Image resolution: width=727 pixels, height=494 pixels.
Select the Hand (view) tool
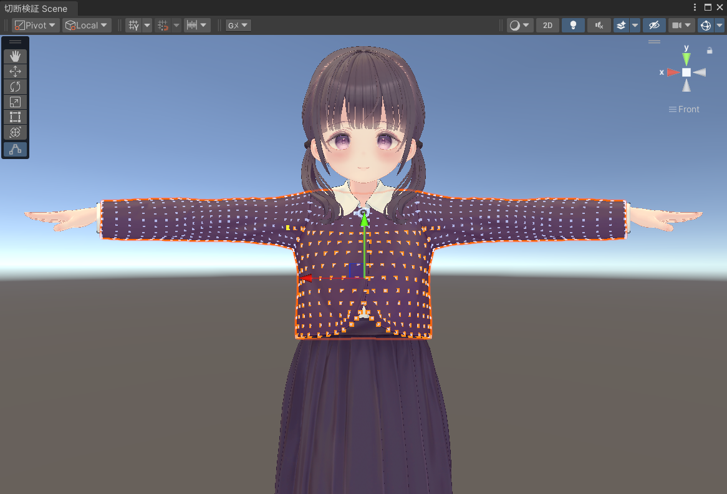click(16, 56)
